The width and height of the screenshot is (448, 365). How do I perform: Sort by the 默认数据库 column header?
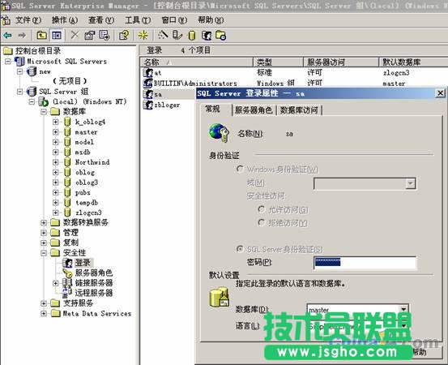click(413, 62)
